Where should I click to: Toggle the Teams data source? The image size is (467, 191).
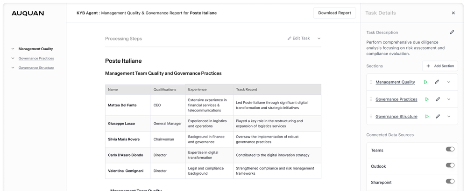point(450,149)
